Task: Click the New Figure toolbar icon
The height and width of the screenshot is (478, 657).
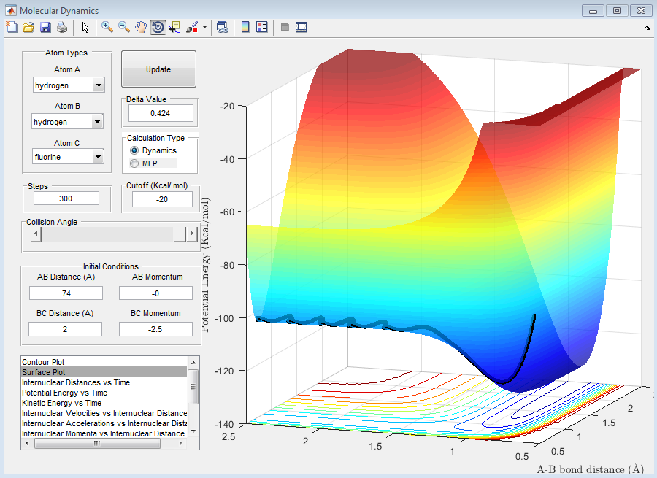Action: coord(11,27)
